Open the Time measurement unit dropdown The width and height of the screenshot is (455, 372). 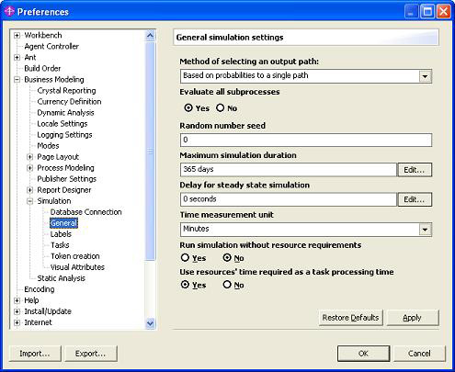(x=425, y=230)
